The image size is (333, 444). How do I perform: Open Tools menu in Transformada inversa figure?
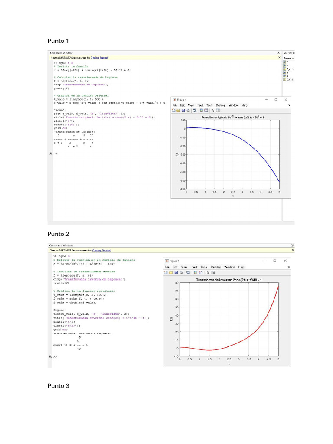coord(204,267)
